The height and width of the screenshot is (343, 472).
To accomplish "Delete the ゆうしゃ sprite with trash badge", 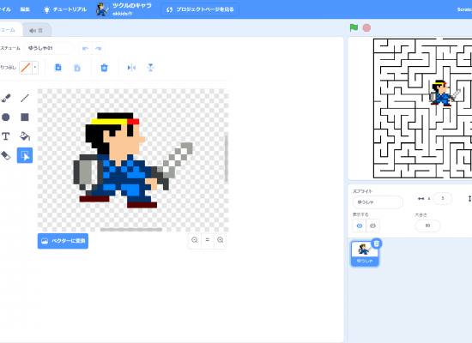I will tap(376, 244).
